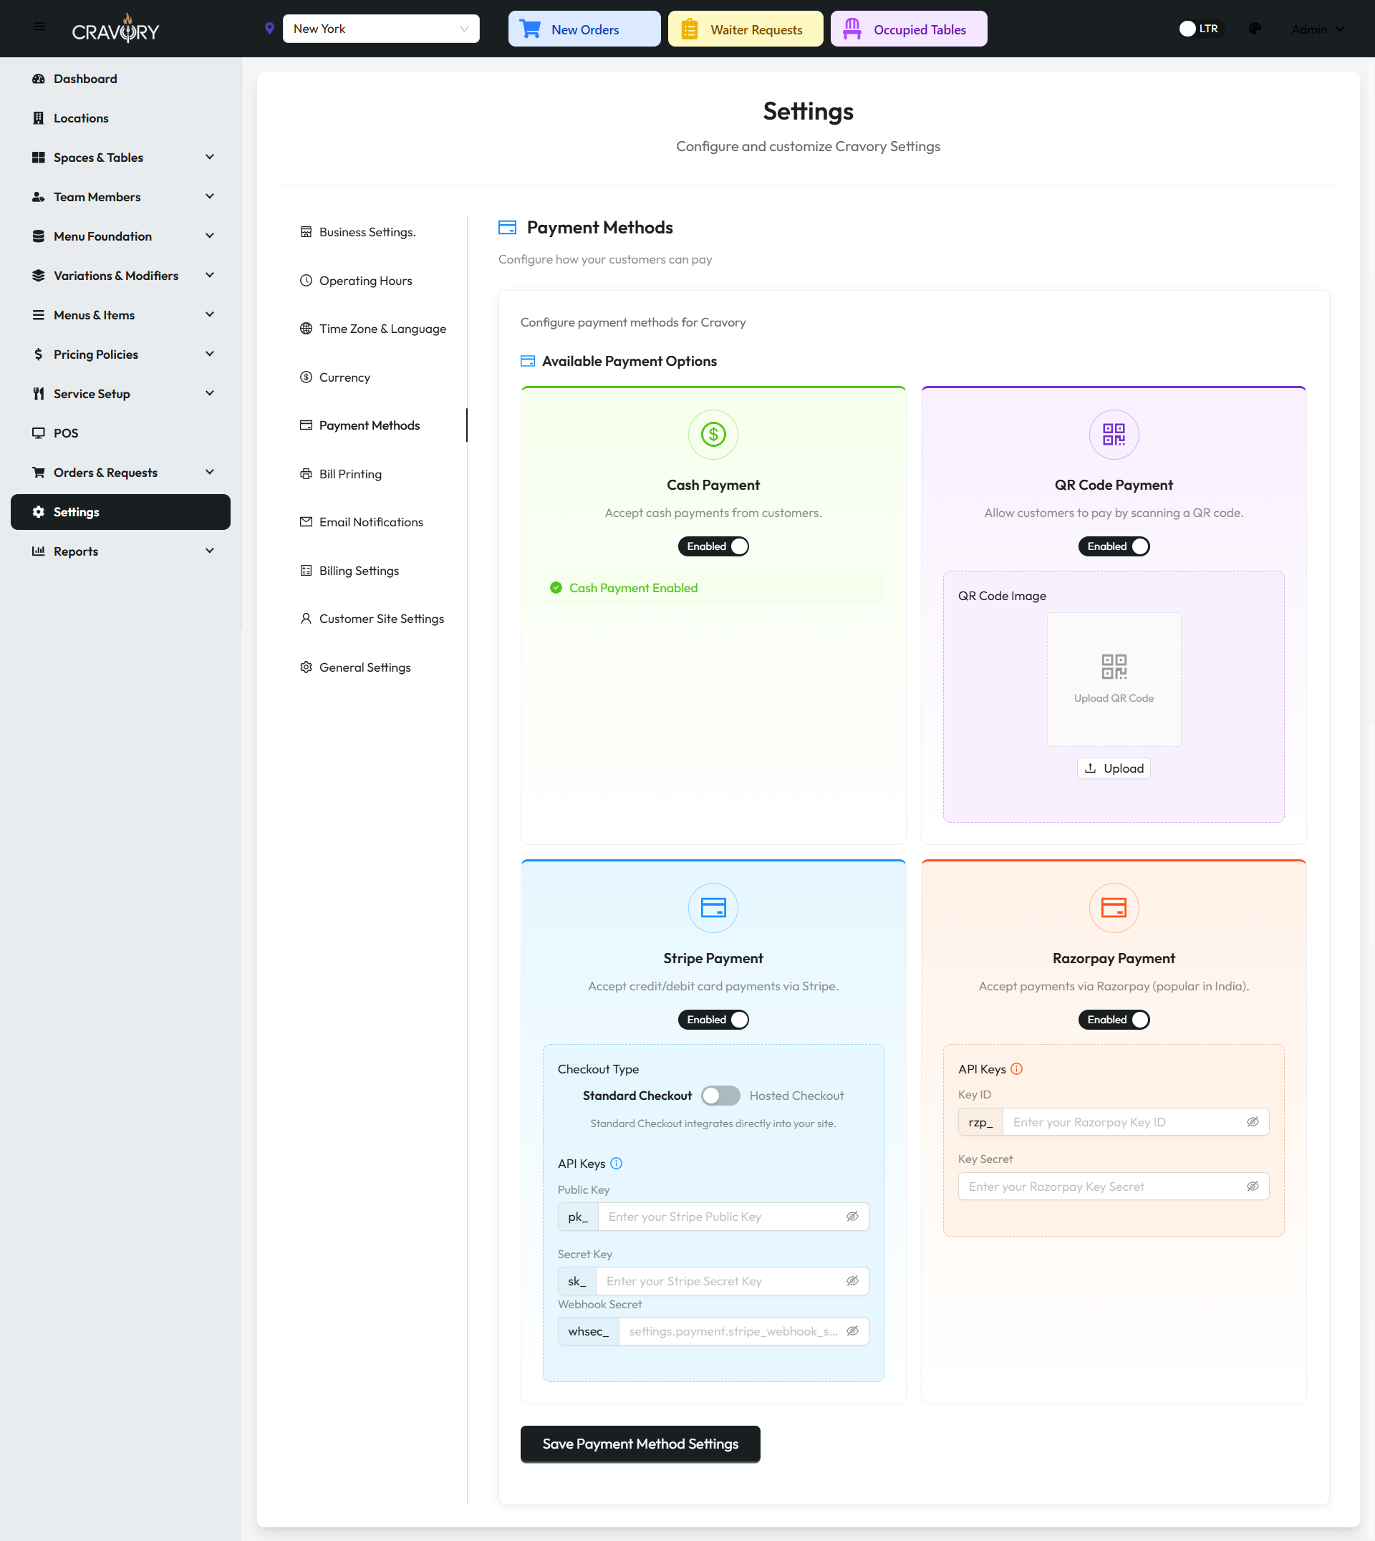Show the Razorpay Key Secret value
Viewport: 1375px width, 1541px height.
(x=1253, y=1186)
